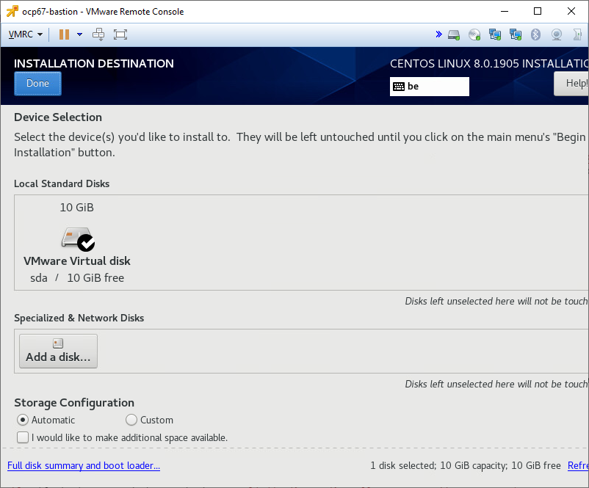The height and width of the screenshot is (488, 589).
Task: Click the '10 GiB' disk size label
Action: [76, 207]
